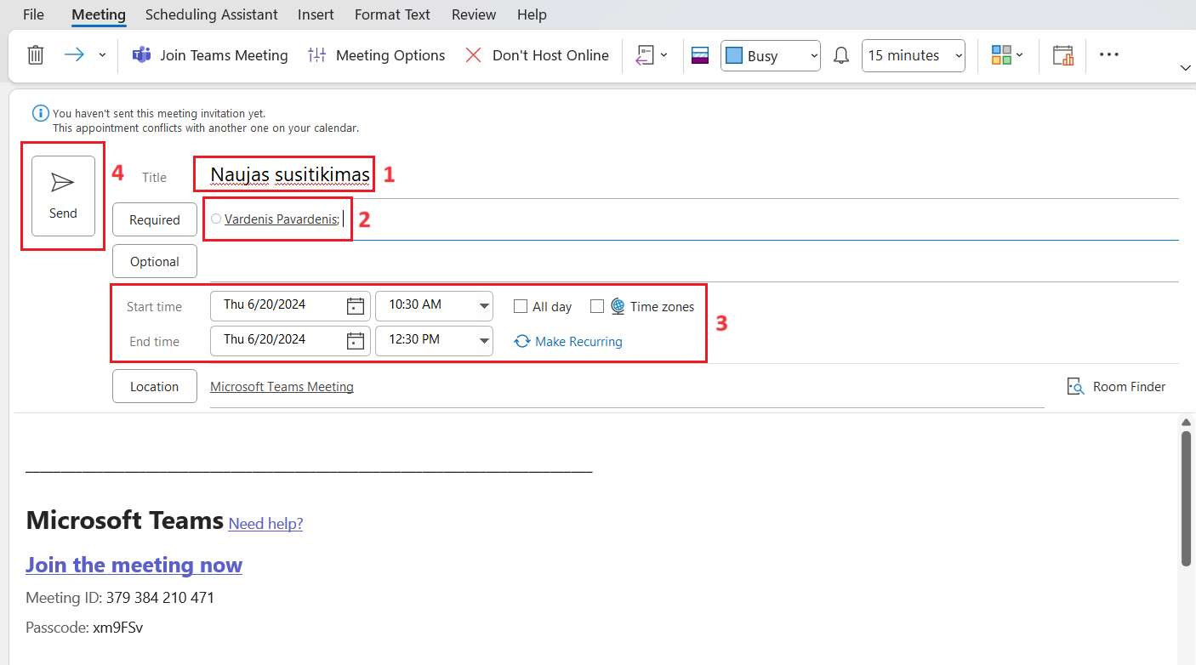Click the Make Recurring link
Viewport: 1196px width, 665px height.
coord(578,342)
